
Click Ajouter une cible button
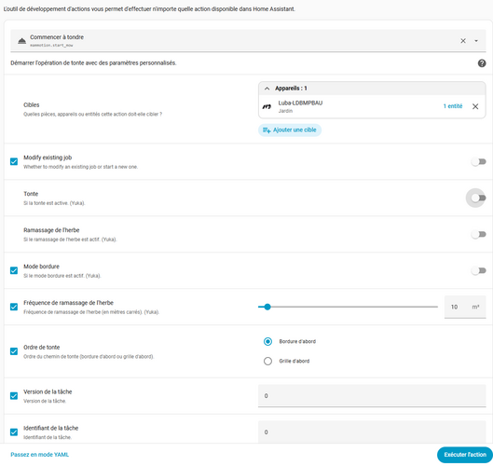click(x=290, y=130)
